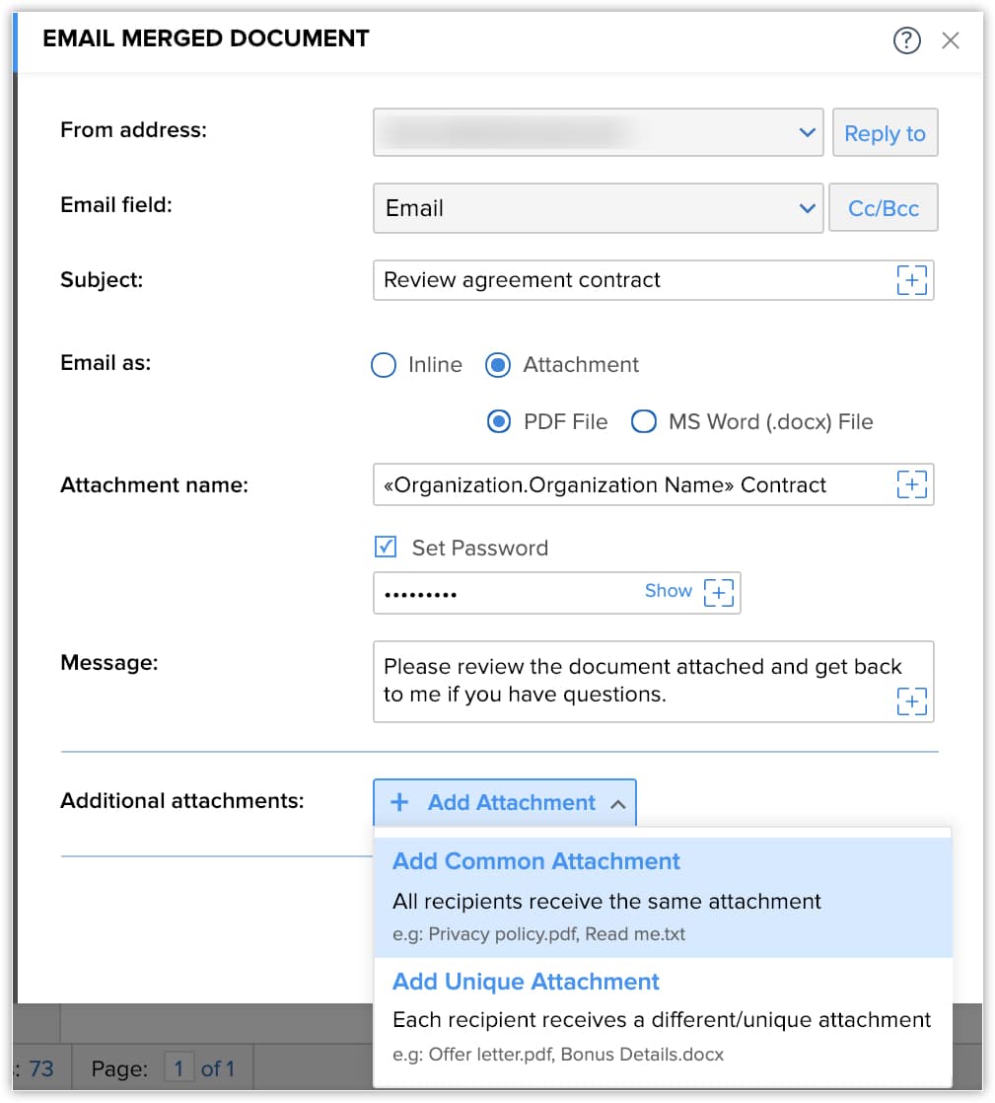Select the Inline email option
This screenshot has height=1103, width=995.
[383, 365]
